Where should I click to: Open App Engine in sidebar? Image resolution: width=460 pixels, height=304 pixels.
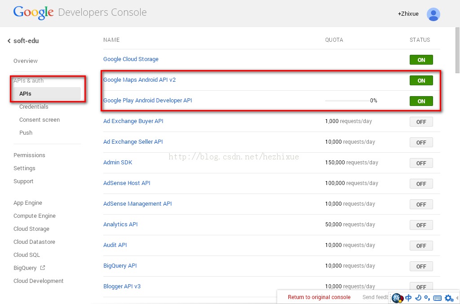[28, 203]
